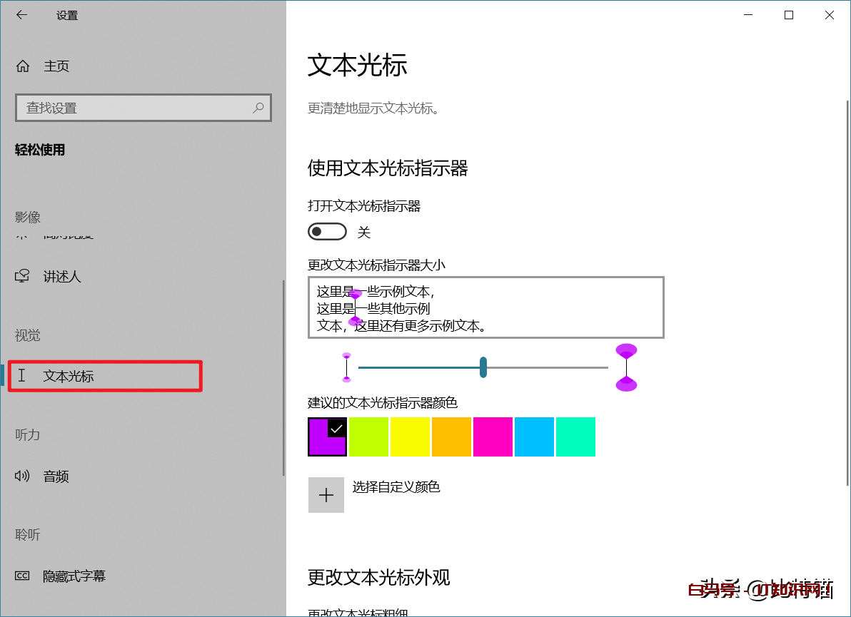Click the text cursor size slider handle
Viewport: 851px width, 617px height.
coord(483,367)
